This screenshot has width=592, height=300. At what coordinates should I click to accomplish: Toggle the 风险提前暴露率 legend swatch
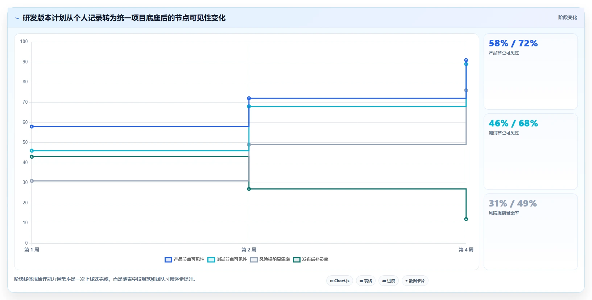pos(254,260)
